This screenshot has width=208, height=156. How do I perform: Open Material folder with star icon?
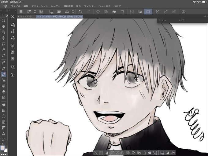(13, 75)
